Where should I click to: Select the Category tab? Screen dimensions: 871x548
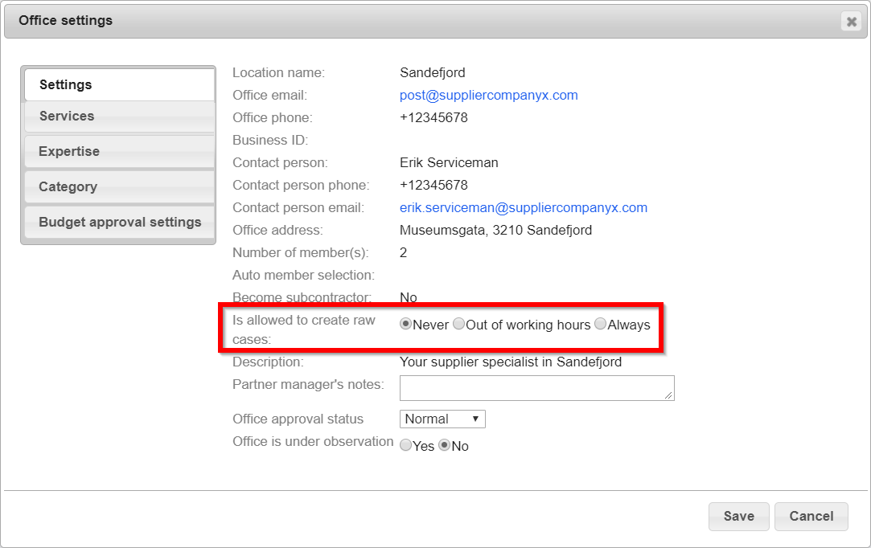[118, 187]
